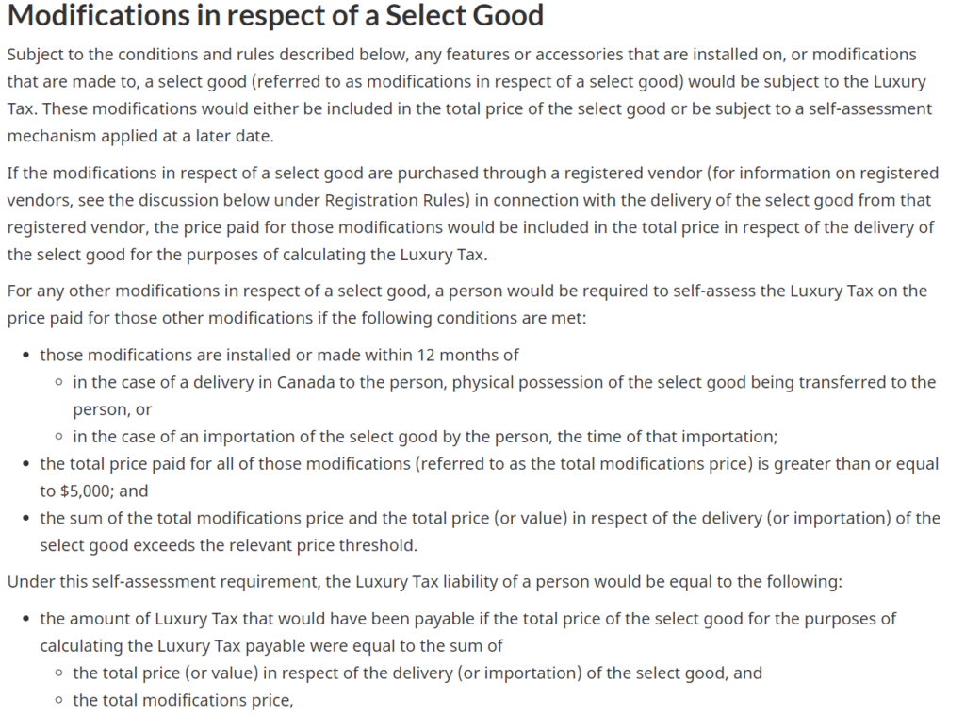
Task: Click the sentence starting "Under this self-assessment requirement"
Action: [x=424, y=581]
